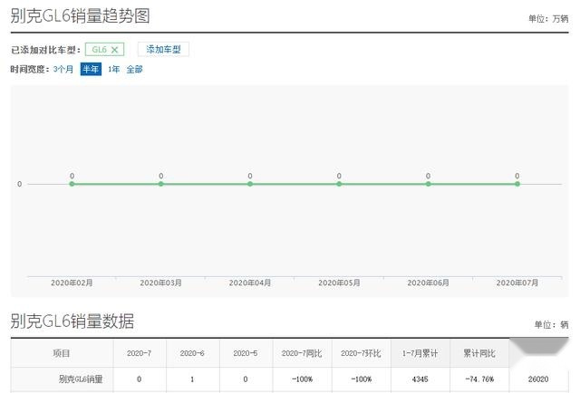Click the -74.76% cell
Viewport: 580px width, 393px height.
(479, 379)
